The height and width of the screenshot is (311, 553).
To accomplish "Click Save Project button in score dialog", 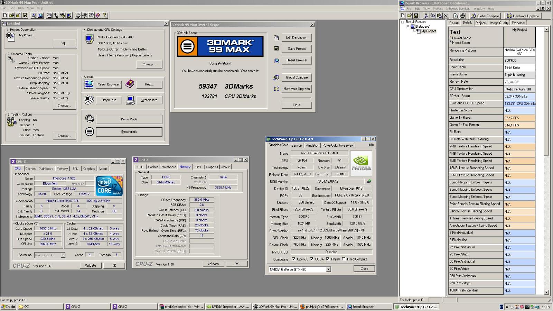I will coord(297,49).
